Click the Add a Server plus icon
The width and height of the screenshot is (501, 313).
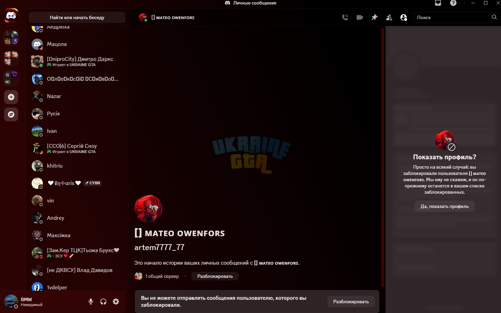pyautogui.click(x=11, y=97)
